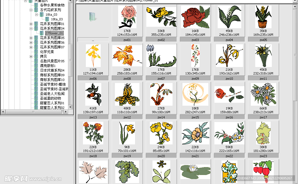Click the folder icon beside 化学元素

[36, 52]
